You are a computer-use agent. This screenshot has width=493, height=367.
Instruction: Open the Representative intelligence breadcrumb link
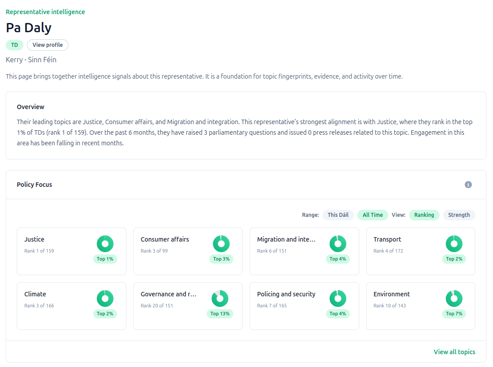pyautogui.click(x=45, y=12)
